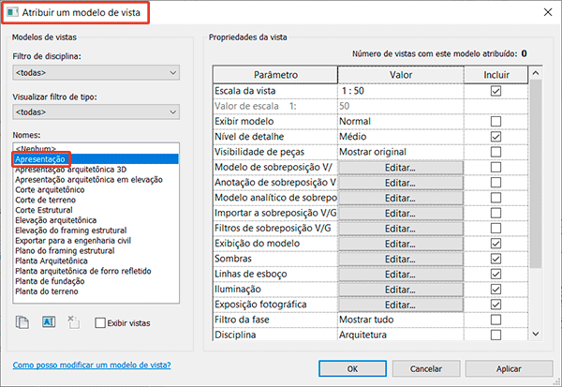Click the Nível de detalhe value Médio
This screenshot has height=387, width=562.
[353, 137]
